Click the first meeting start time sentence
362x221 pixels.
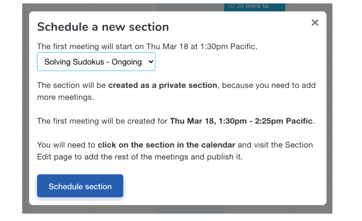(x=147, y=47)
